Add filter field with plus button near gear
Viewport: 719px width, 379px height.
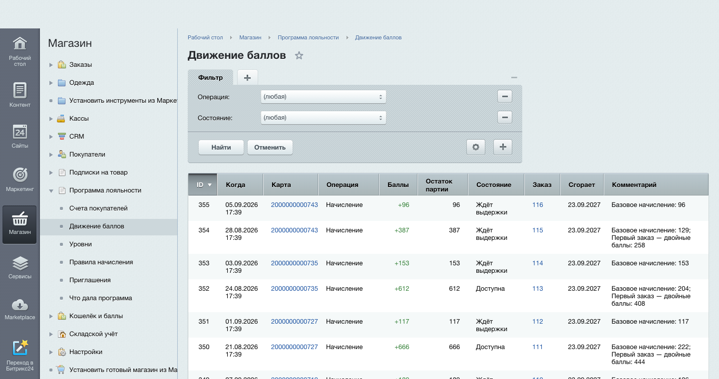point(503,147)
